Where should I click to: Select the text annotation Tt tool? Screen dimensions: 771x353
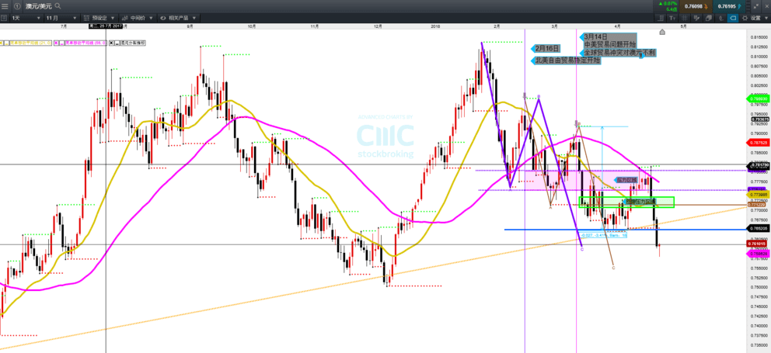click(x=672, y=18)
